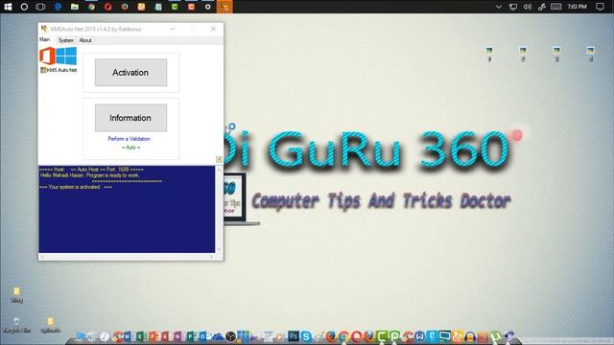Viewport: 614px width, 345px height.
Task: Switch to the Main tab
Action: (x=45, y=39)
